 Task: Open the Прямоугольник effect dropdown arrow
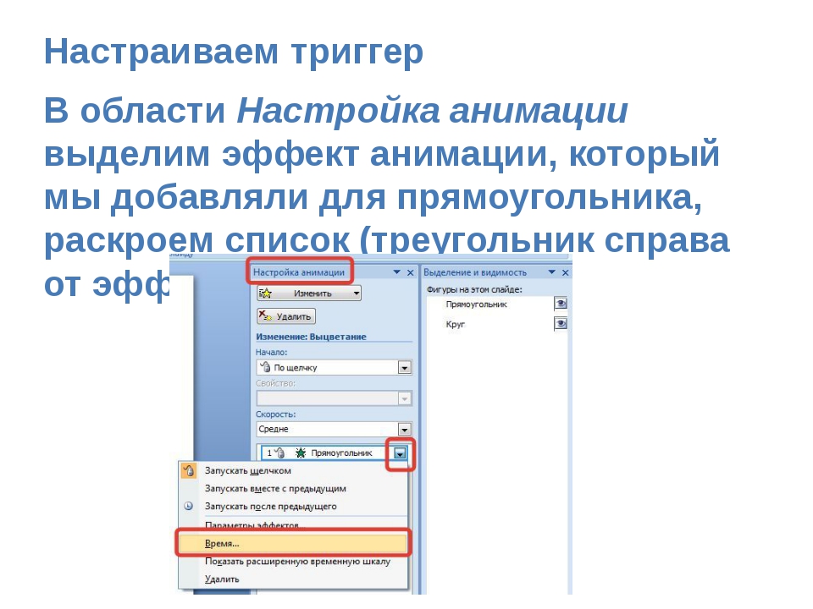click(x=400, y=453)
